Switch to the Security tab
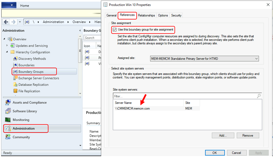The height and width of the screenshot is (158, 273). (176, 15)
